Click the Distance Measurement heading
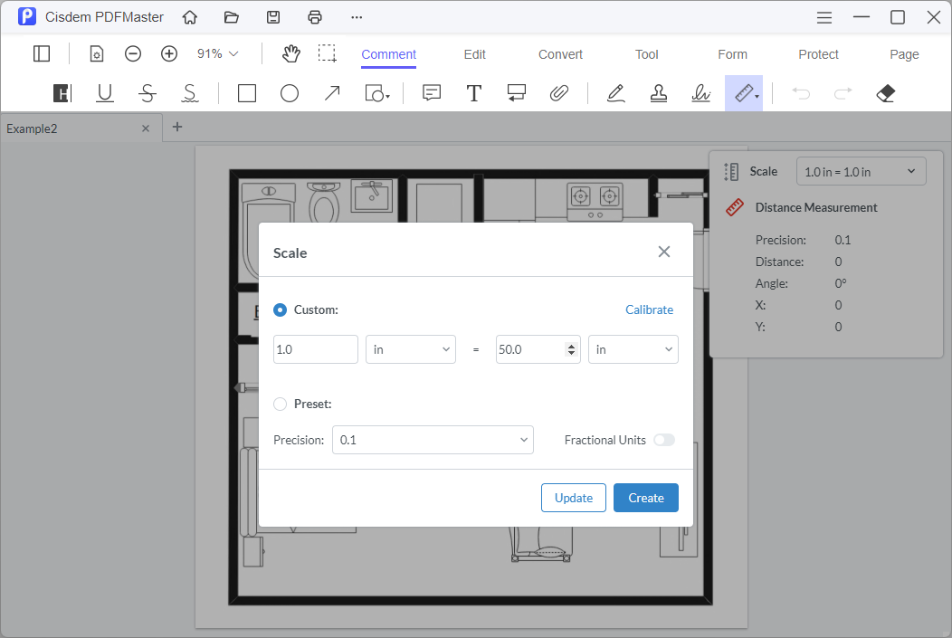 (816, 207)
